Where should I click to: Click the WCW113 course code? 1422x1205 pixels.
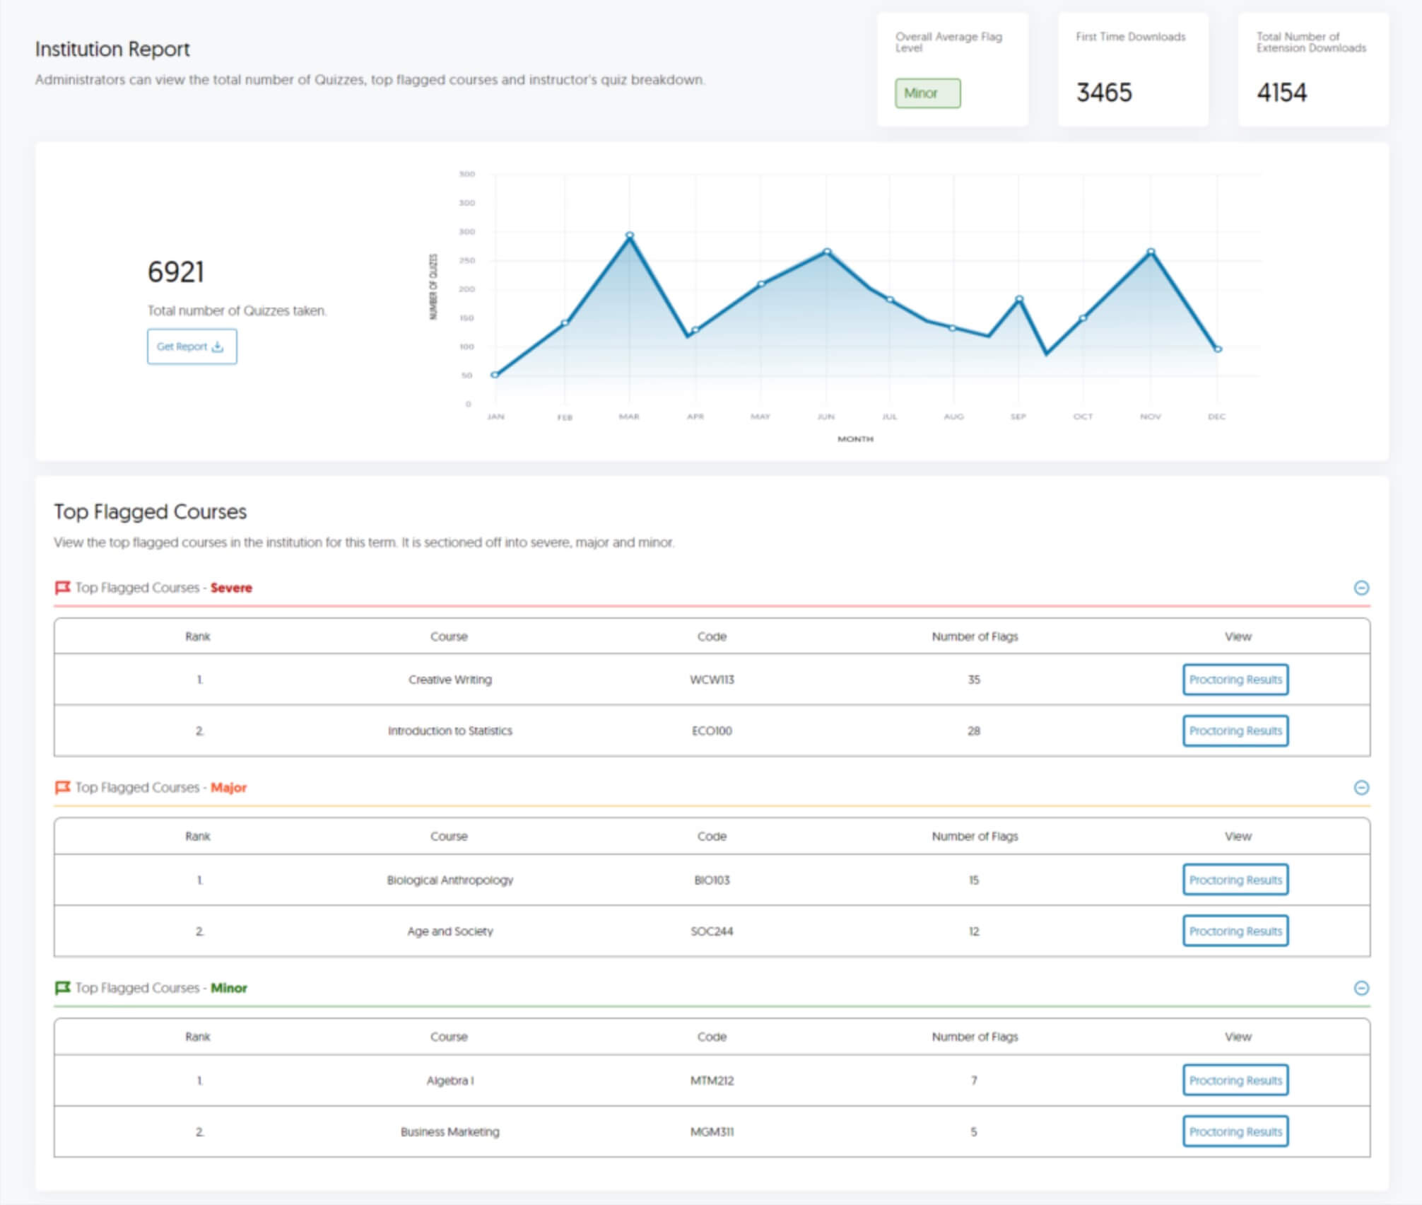tap(712, 680)
